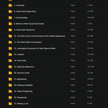The image size is (108, 108).
Task: Open the folder icon for 5. Voicemail
Action: pos(10,5)
